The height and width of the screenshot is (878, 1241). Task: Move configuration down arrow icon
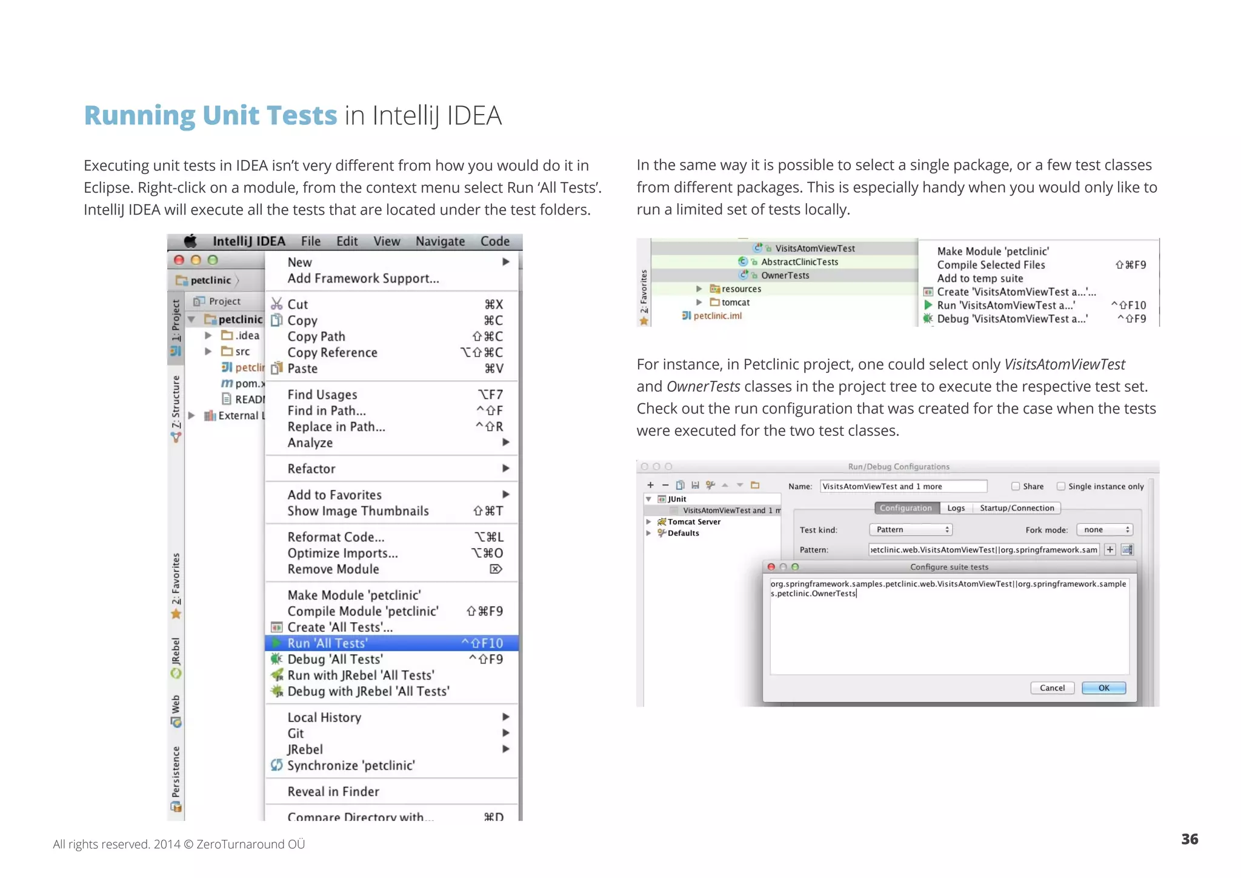pos(740,485)
